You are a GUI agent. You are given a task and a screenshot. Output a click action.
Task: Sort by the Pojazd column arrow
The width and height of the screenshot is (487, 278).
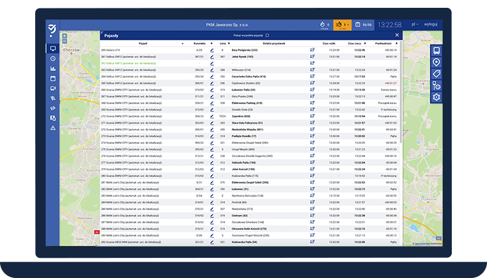[183, 44]
